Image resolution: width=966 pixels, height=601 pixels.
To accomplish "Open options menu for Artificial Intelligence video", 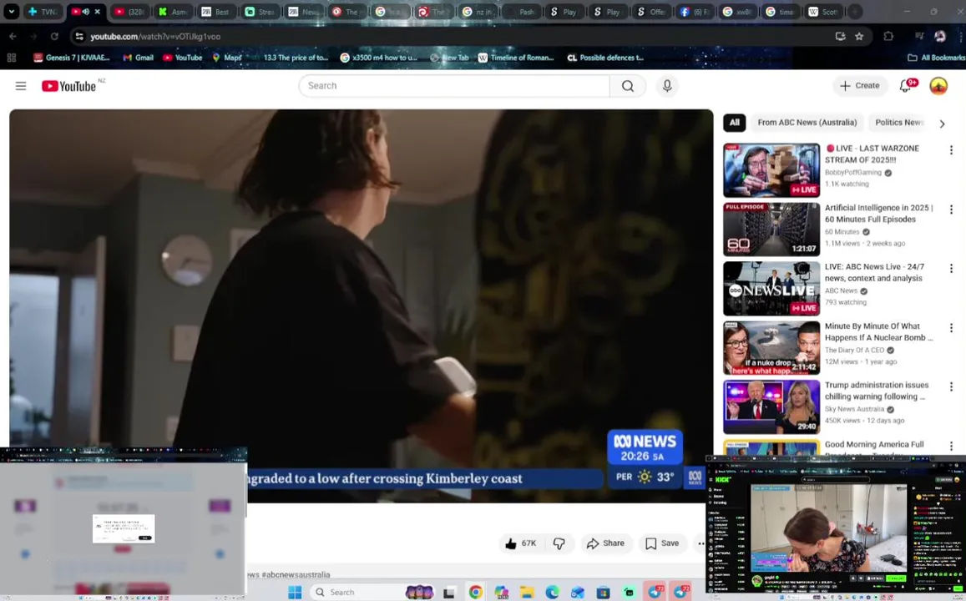I will [x=951, y=210].
